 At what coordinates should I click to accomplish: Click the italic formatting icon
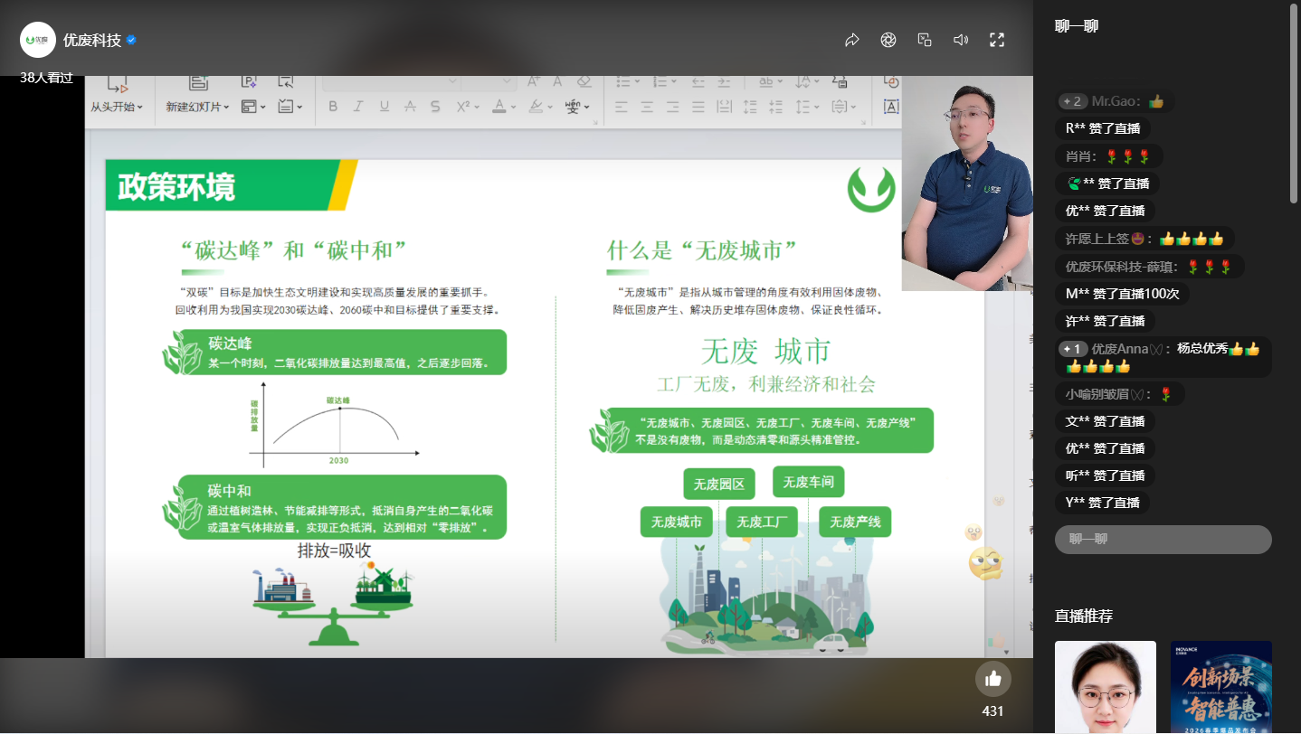[x=358, y=107]
